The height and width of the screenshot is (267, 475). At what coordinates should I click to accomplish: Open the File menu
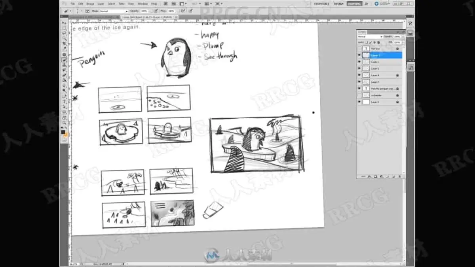73,4
